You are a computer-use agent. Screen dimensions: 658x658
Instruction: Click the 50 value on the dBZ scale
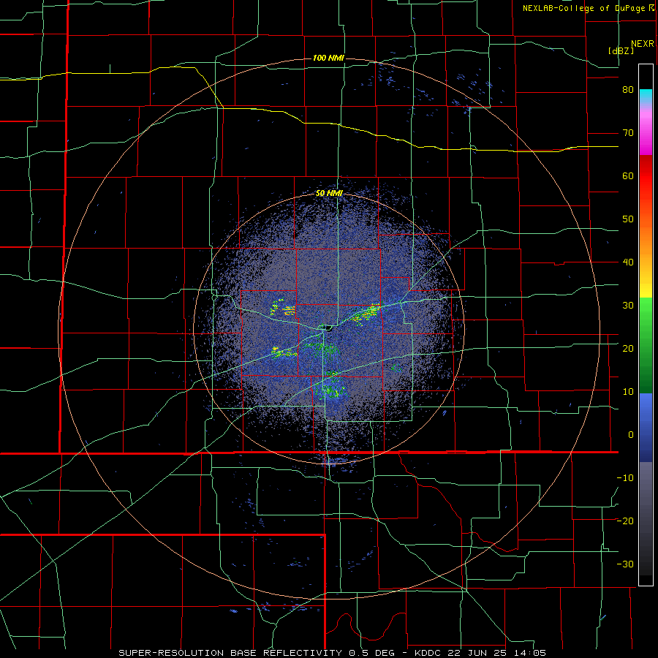[628, 219]
